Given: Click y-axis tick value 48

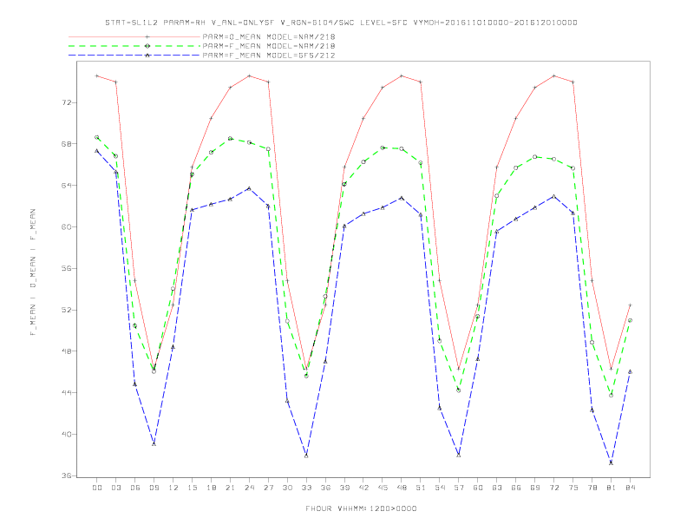Looking at the screenshot, I should click(66, 351).
